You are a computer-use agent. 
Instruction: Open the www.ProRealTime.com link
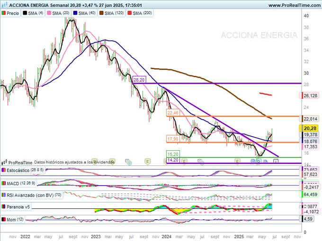294,5
